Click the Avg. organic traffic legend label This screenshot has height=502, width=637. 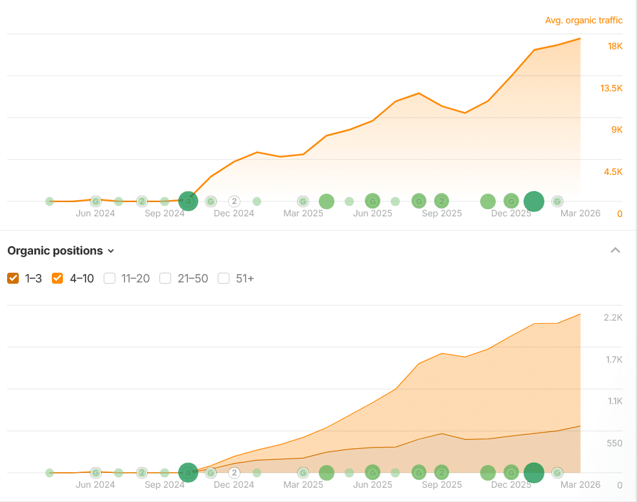click(583, 20)
